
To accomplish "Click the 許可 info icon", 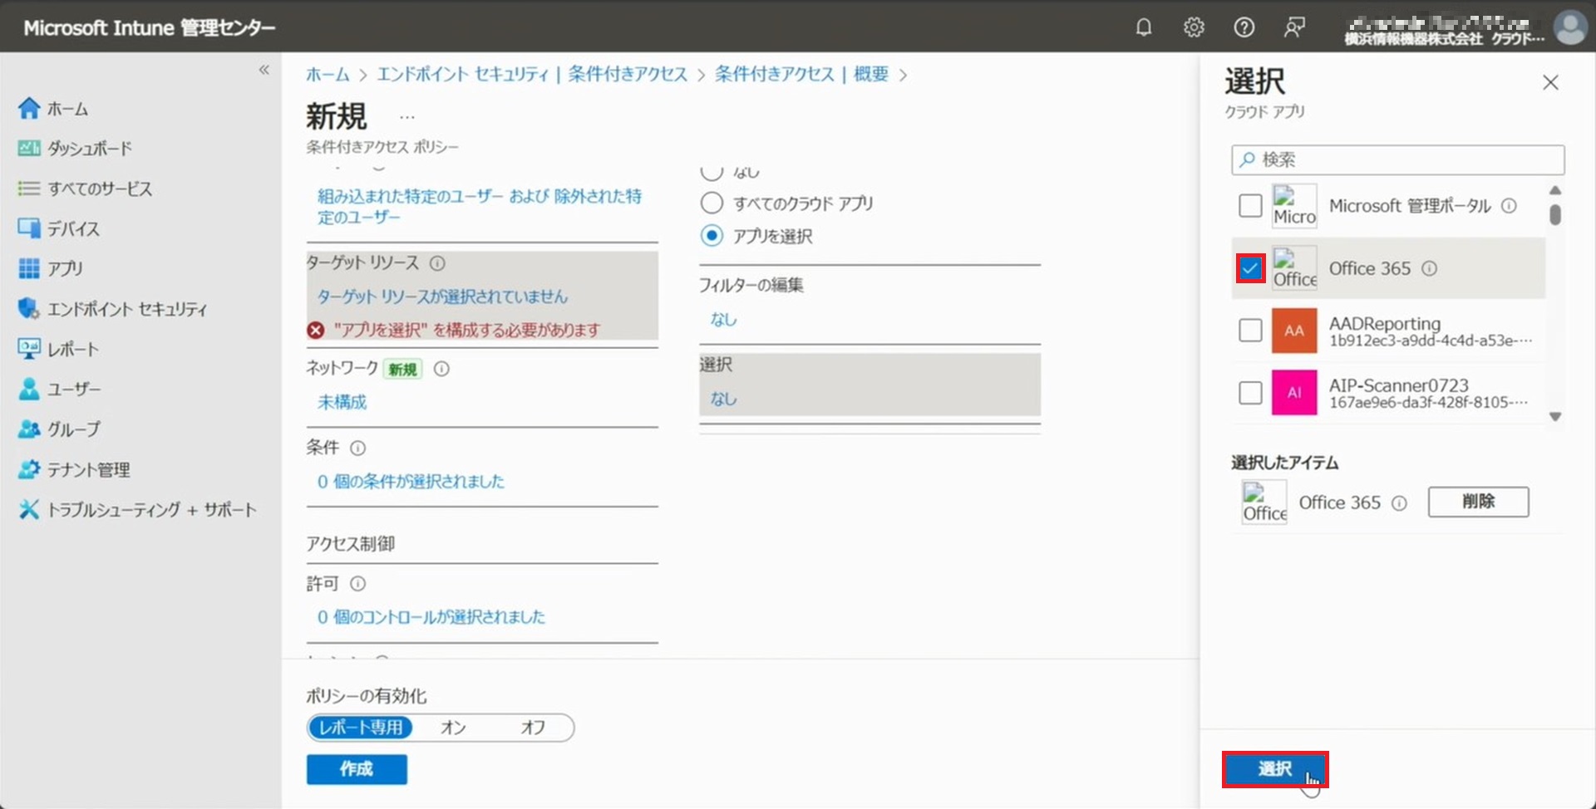I will tap(357, 584).
